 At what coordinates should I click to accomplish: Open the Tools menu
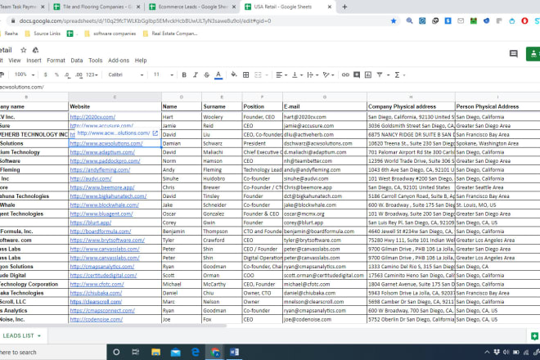click(x=96, y=61)
